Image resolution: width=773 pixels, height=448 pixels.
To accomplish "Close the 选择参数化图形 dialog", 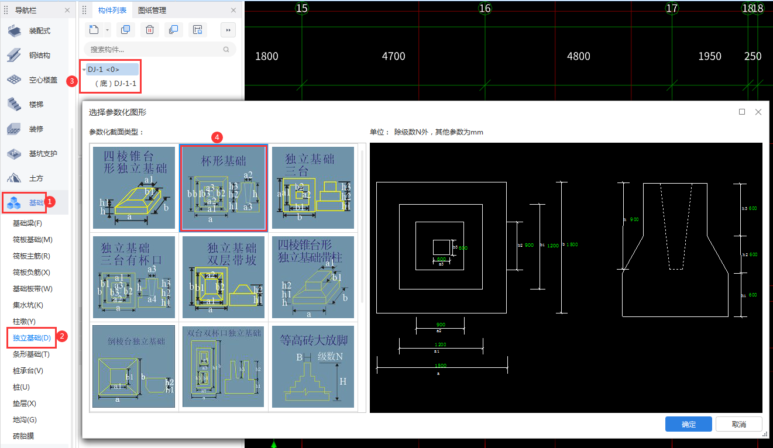I will 758,112.
